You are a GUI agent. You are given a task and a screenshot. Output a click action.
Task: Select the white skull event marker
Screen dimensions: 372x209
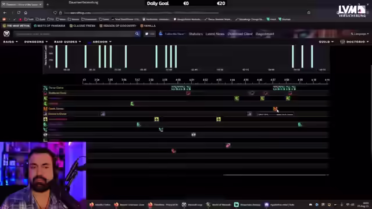(194, 135)
